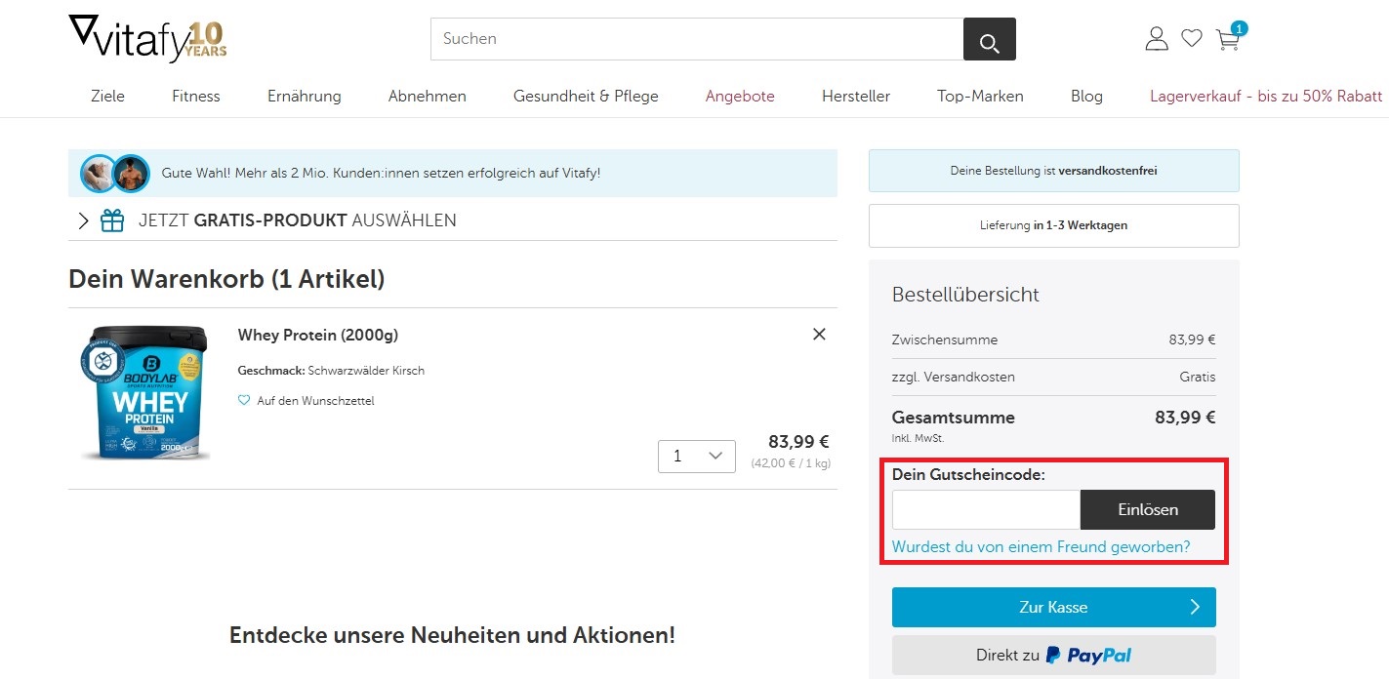Open the shopping cart icon
This screenshot has height=679, width=1389.
pos(1229,38)
